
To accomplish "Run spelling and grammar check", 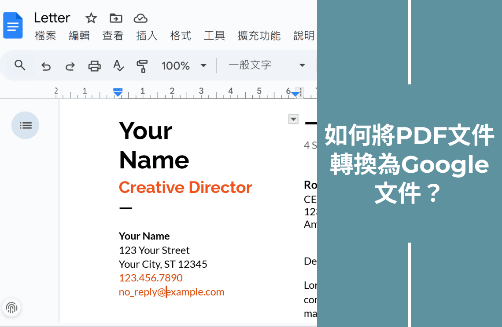I will tap(118, 65).
